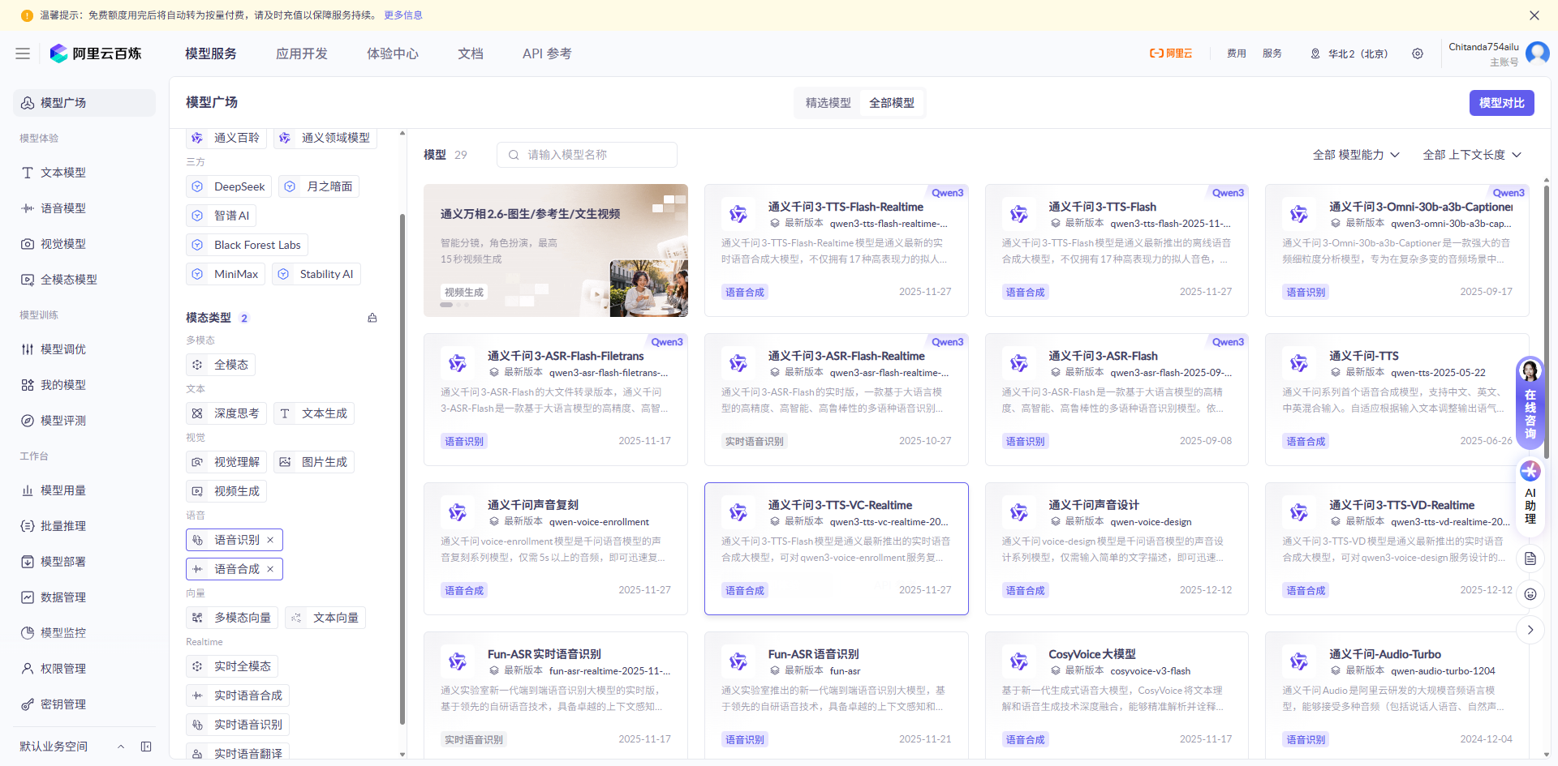Clear the 模态类型 filters with the eraser icon
Image resolution: width=1558 pixels, height=766 pixels.
pyautogui.click(x=372, y=318)
